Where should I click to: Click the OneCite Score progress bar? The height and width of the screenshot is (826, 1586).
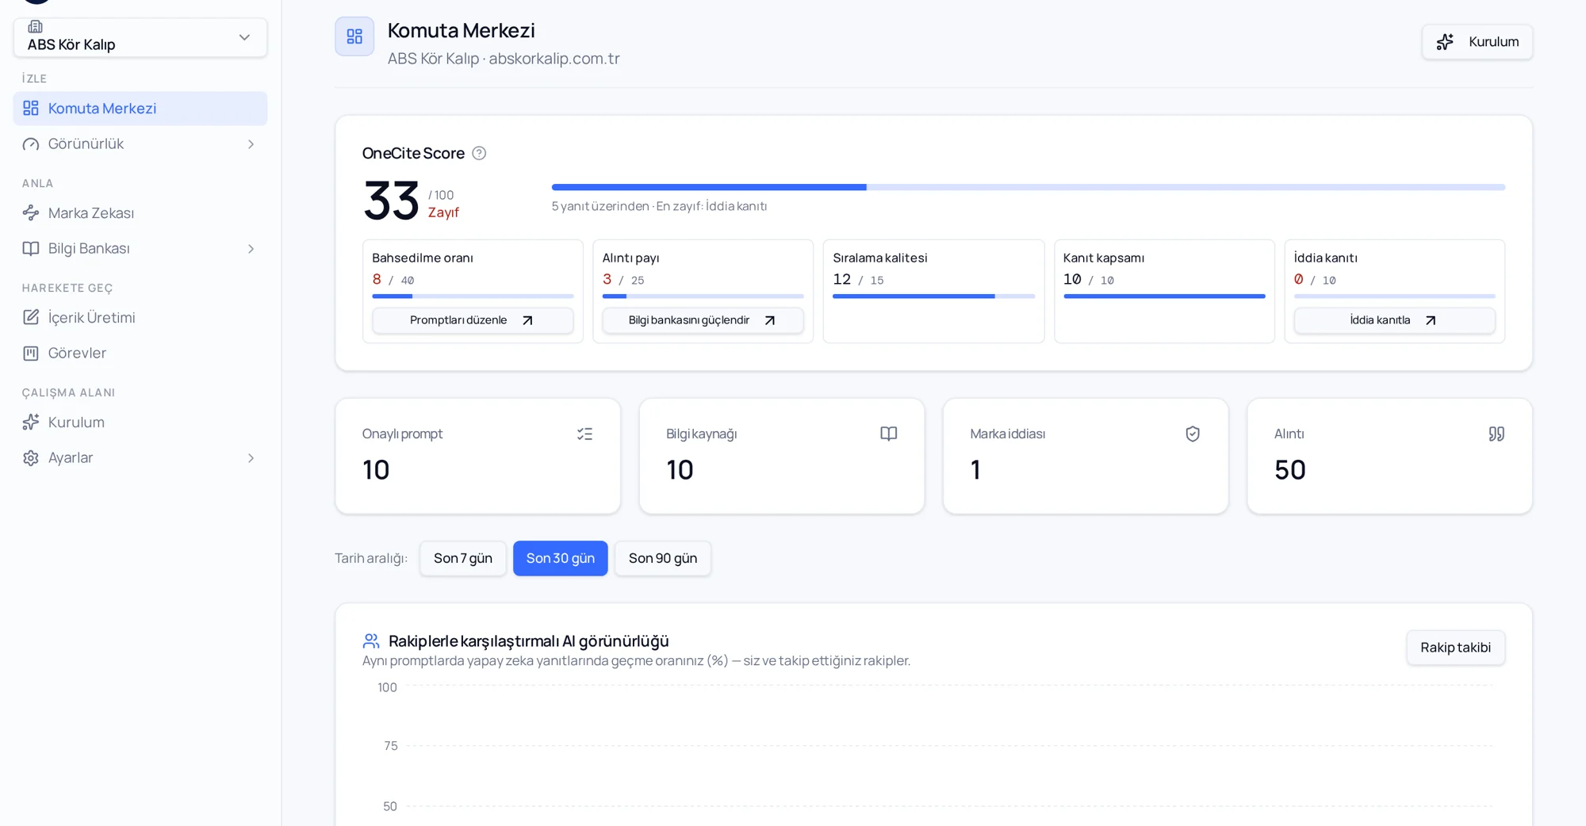click(1028, 187)
